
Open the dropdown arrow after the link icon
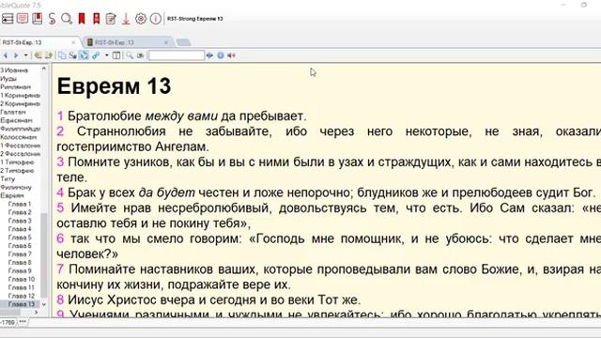(x=106, y=55)
